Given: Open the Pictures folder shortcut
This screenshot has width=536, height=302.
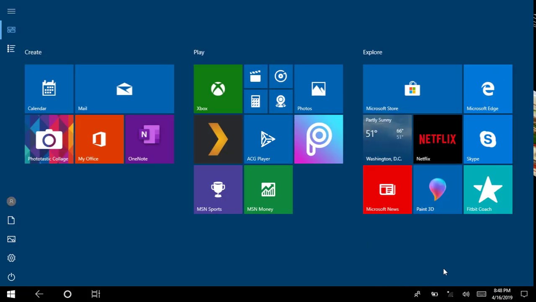Looking at the screenshot, I should (x=11, y=239).
